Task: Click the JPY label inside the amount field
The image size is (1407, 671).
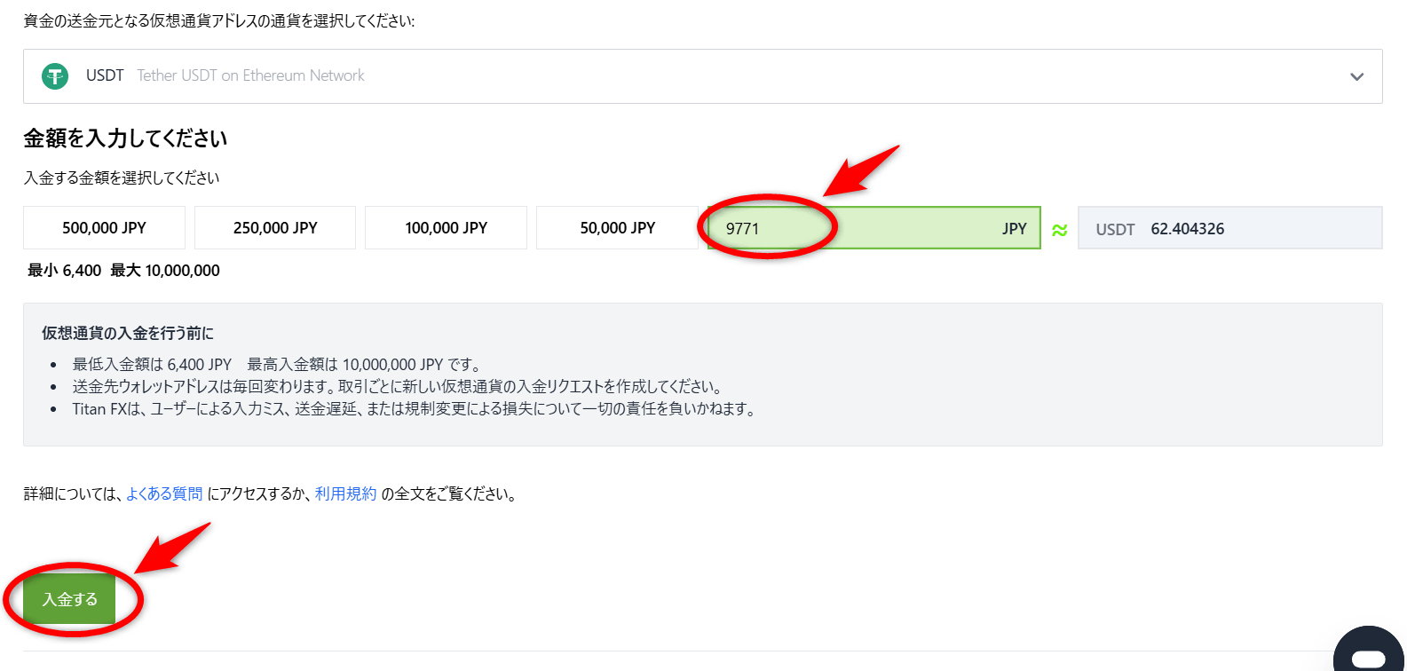Action: [x=1014, y=229]
